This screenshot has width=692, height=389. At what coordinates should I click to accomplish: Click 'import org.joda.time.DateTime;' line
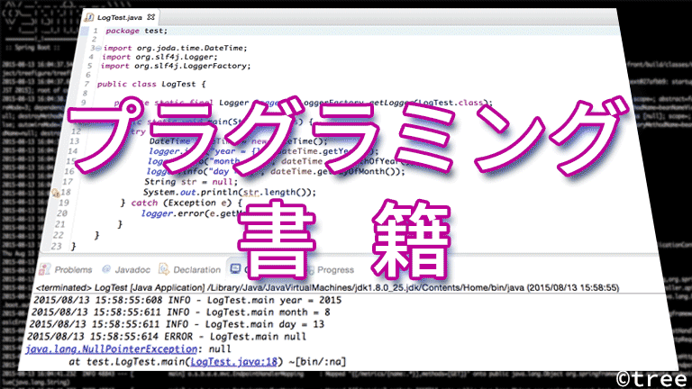[175, 48]
